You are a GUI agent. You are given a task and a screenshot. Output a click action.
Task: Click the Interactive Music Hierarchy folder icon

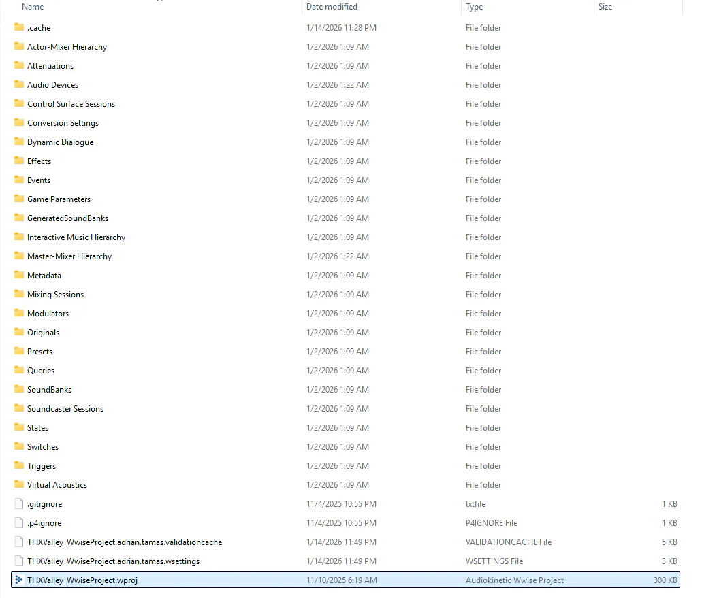19,237
